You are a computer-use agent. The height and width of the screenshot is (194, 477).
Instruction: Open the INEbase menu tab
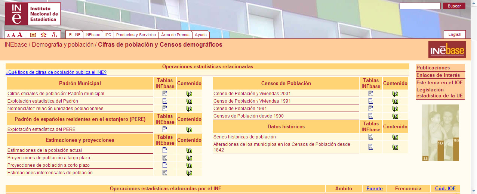coord(93,35)
